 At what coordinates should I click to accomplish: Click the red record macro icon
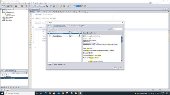pyautogui.click(x=80, y=12)
